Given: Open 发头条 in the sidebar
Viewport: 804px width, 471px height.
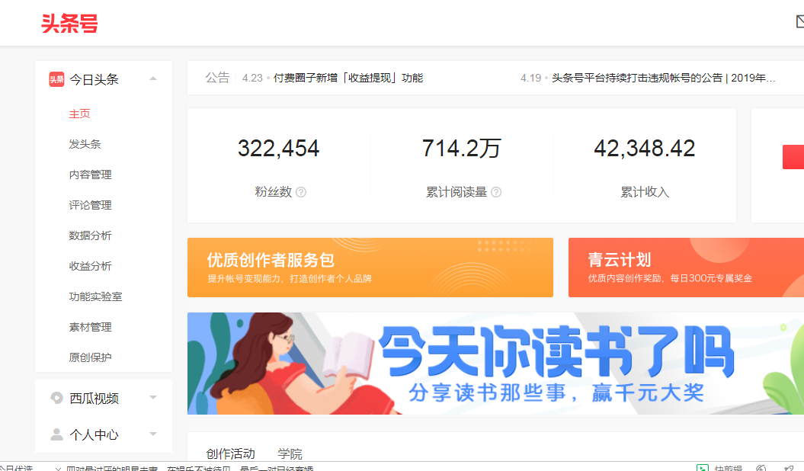Looking at the screenshot, I should 85,144.
